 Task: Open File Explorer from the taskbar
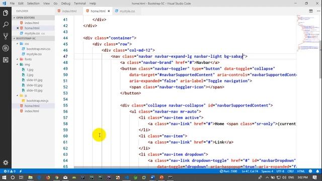tap(30, 177)
